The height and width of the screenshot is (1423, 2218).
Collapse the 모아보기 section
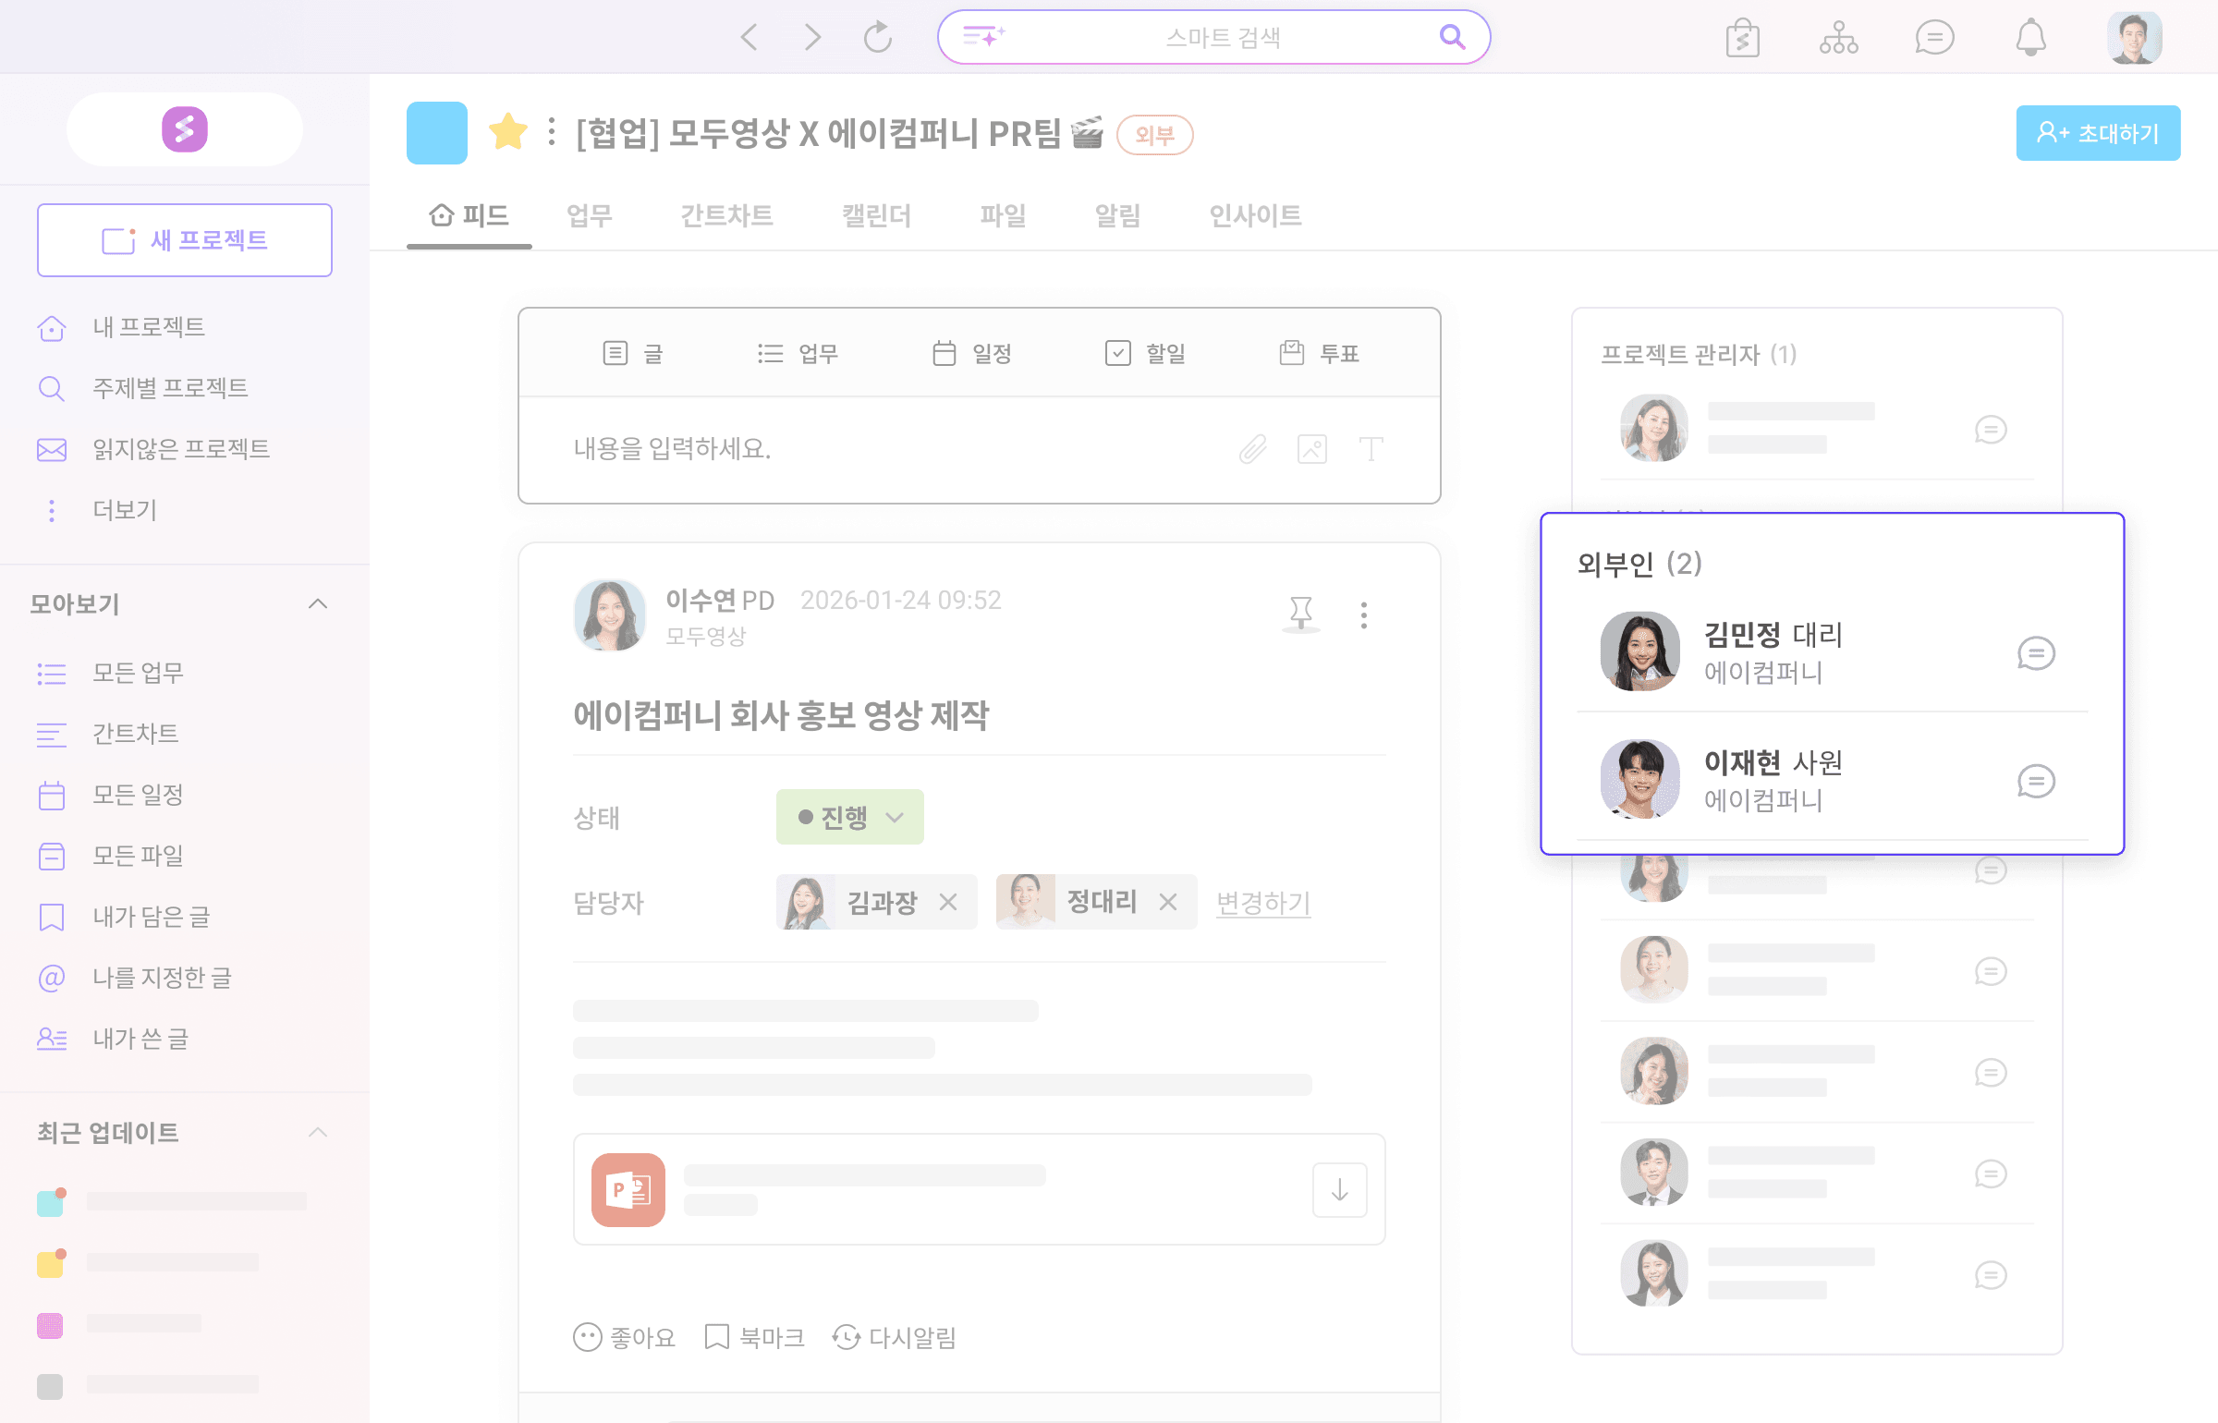pyautogui.click(x=318, y=604)
